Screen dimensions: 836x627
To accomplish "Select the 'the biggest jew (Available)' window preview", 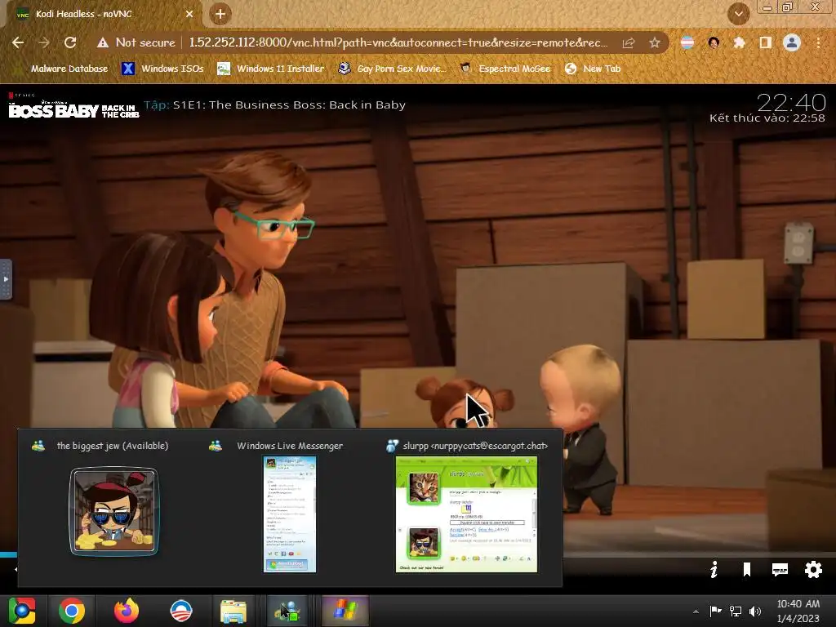I will click(x=113, y=506).
